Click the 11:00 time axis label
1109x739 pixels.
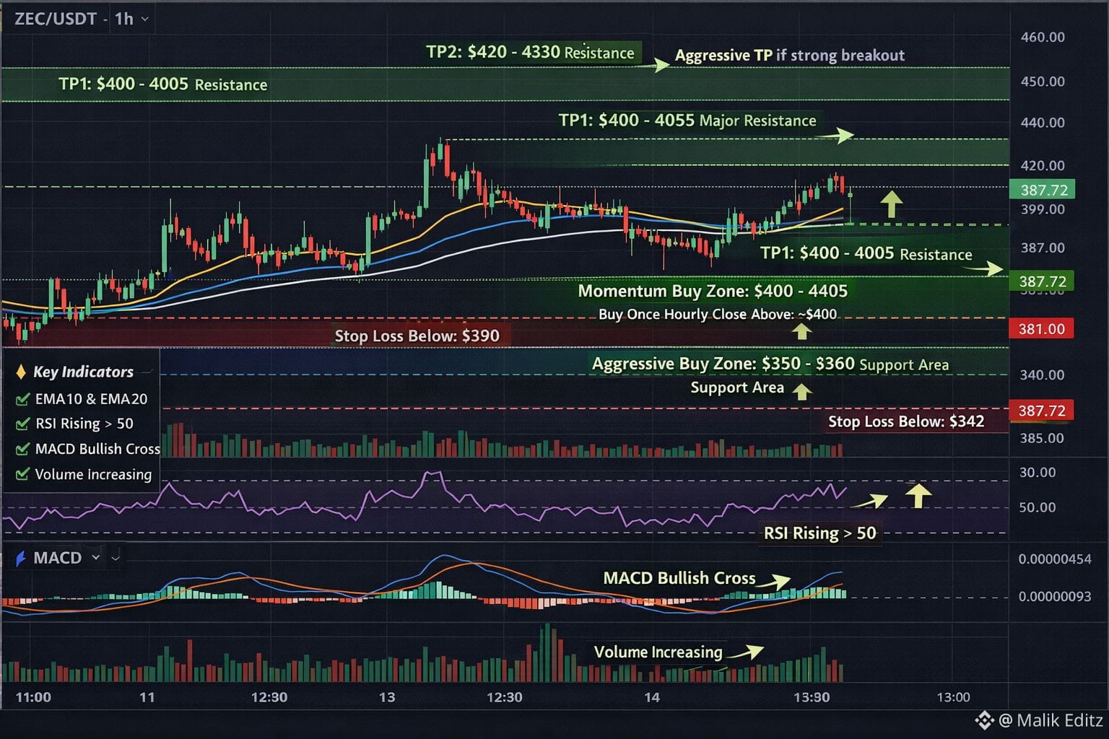click(33, 697)
